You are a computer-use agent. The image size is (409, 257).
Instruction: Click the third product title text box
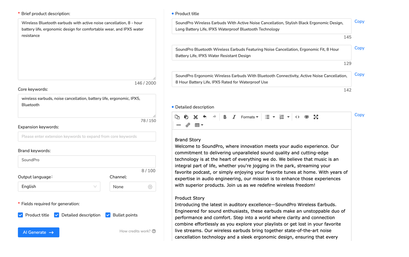261,79
